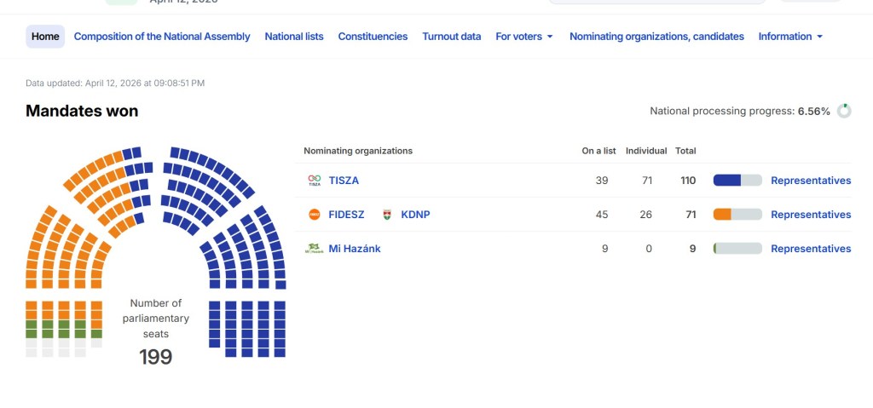
Task: Open Nominating organizations, candidates page
Action: [656, 37]
